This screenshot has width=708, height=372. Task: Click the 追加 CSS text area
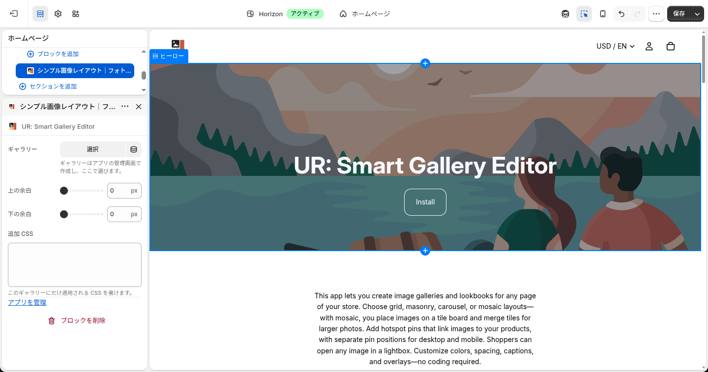pyautogui.click(x=75, y=265)
